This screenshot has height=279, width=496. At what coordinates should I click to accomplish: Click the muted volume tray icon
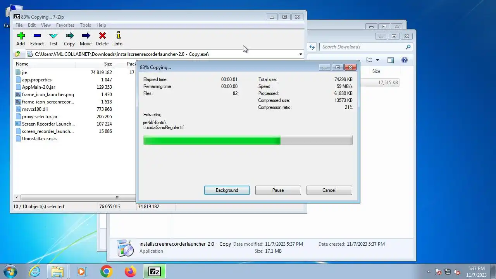coord(457,272)
